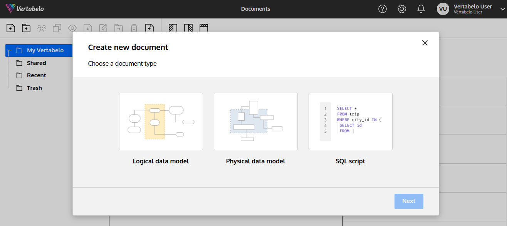Select the Shared folder in sidebar
507x226 pixels.
click(35, 63)
